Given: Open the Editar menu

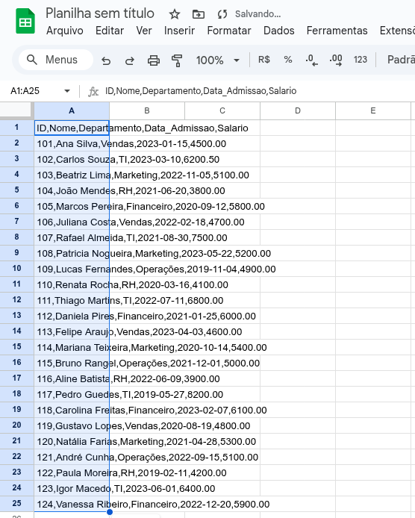Looking at the screenshot, I should coord(110,31).
